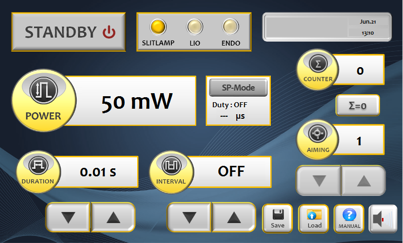Screen dimensions: 403x243
Task: Select the ENDO delivery indicator
Action: pos(231,27)
